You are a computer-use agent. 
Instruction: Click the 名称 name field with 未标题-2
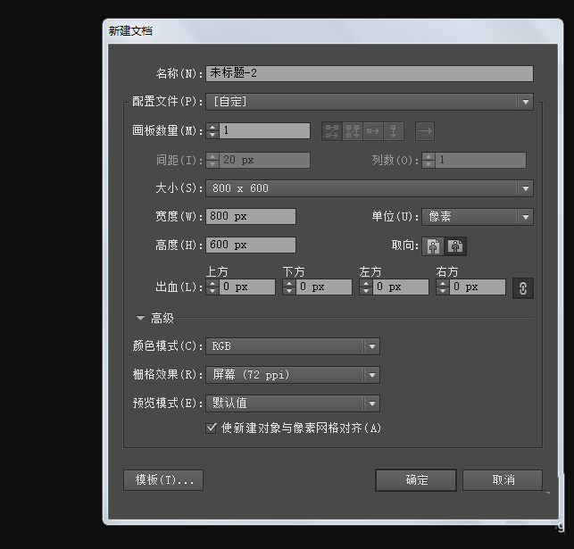[370, 73]
